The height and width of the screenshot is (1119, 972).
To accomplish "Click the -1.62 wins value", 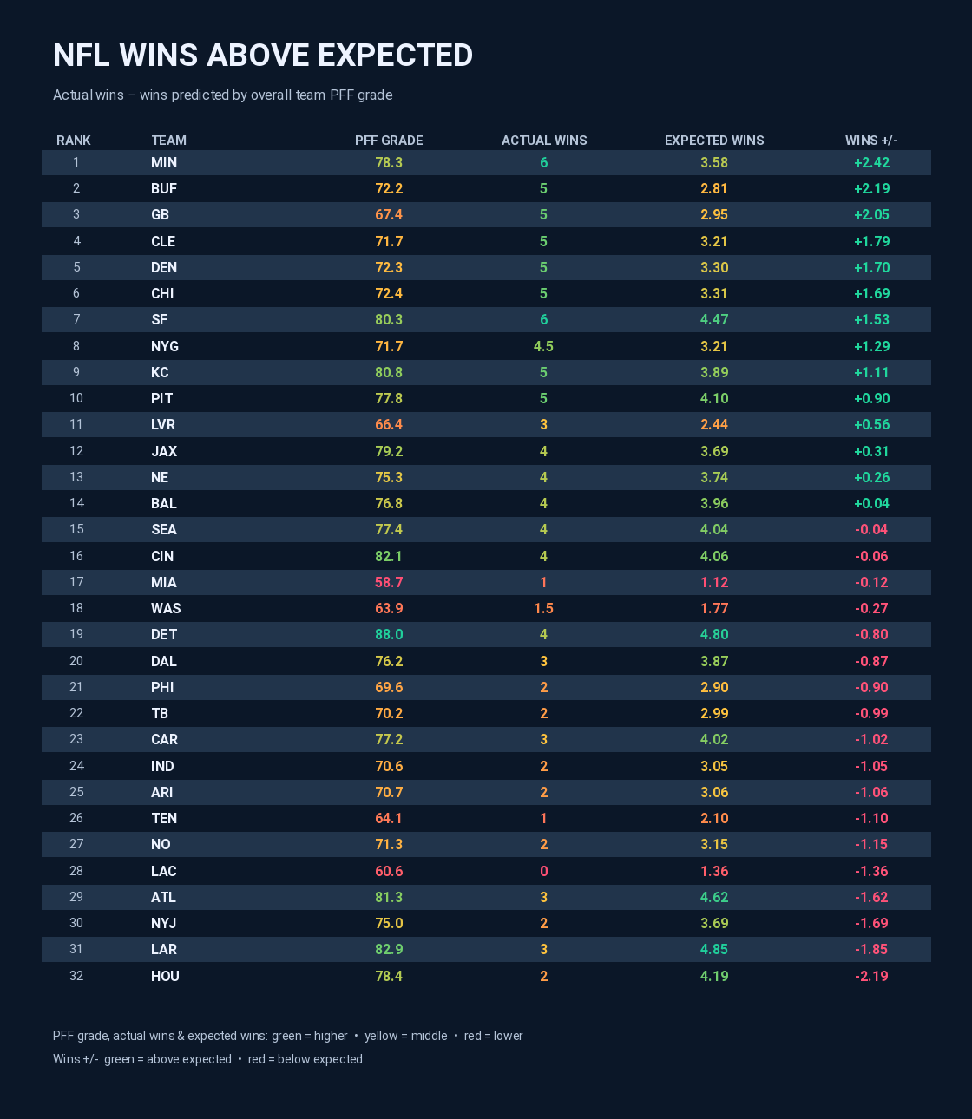I will 871,897.
